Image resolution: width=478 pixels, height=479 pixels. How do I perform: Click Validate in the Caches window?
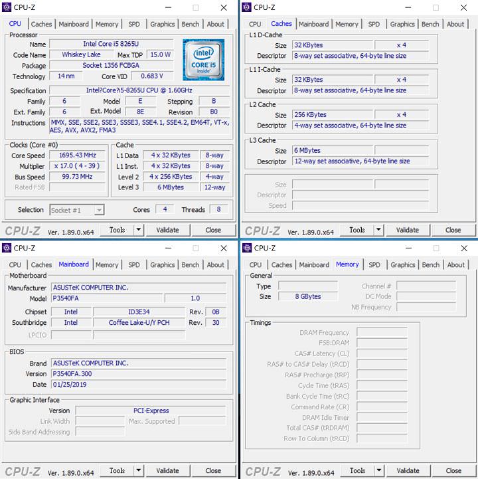[x=408, y=230]
